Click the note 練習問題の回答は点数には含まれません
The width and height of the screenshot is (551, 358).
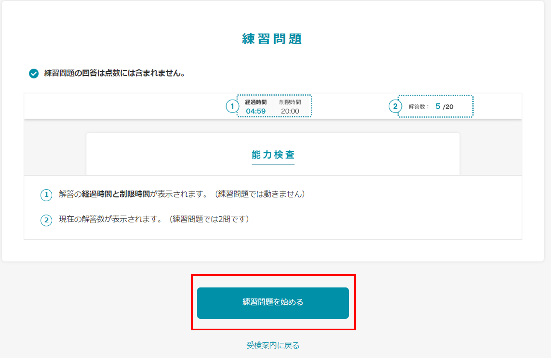[114, 74]
